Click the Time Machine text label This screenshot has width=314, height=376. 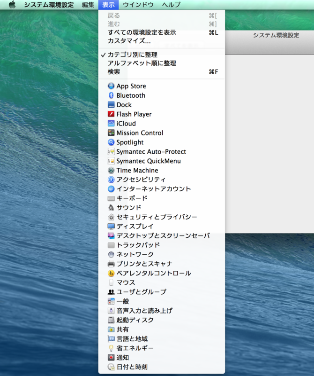(x=137, y=170)
